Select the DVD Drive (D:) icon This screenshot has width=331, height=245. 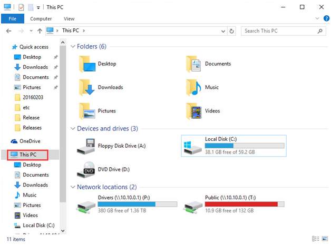pos(86,170)
